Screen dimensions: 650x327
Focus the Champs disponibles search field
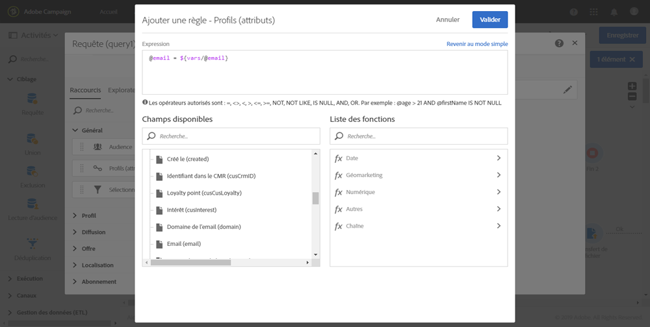(x=237, y=136)
